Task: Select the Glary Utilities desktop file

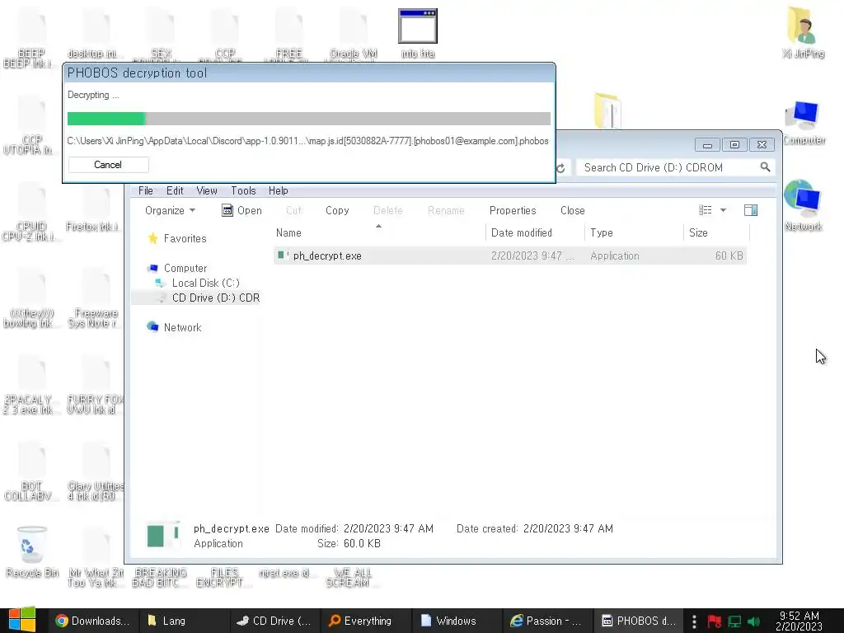Action: [95, 472]
